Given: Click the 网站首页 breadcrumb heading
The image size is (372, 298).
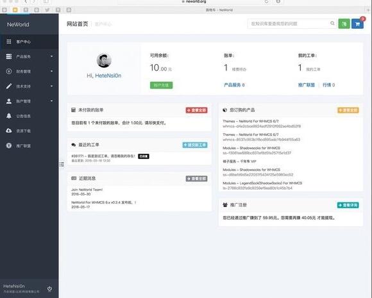Looking at the screenshot, I should tap(77, 24).
